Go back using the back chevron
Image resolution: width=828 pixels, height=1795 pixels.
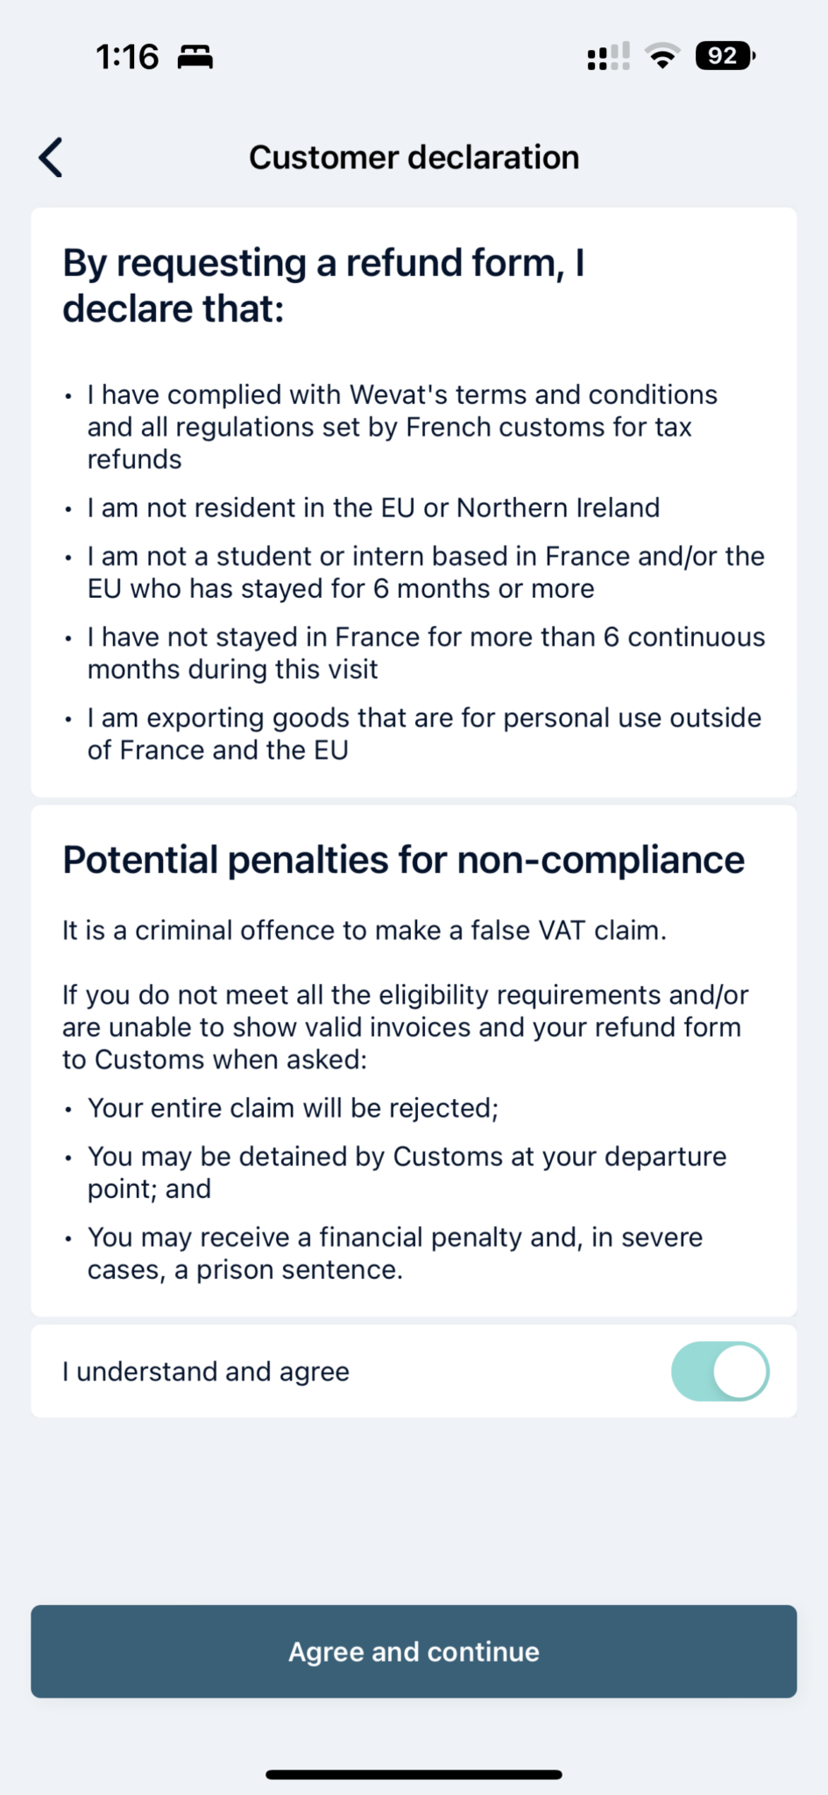coord(51,158)
